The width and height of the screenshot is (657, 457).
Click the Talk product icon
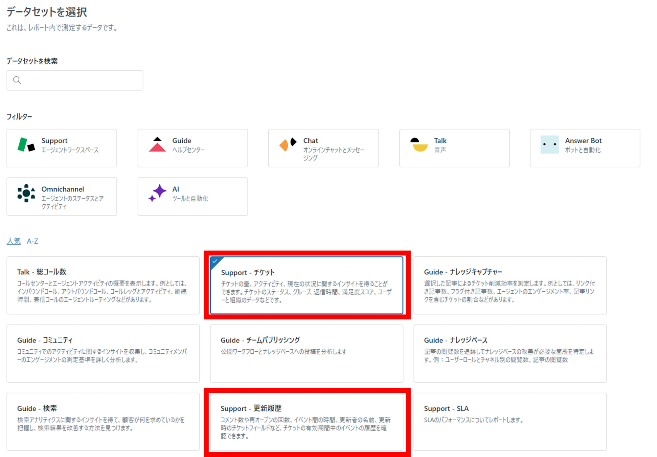coord(419,145)
